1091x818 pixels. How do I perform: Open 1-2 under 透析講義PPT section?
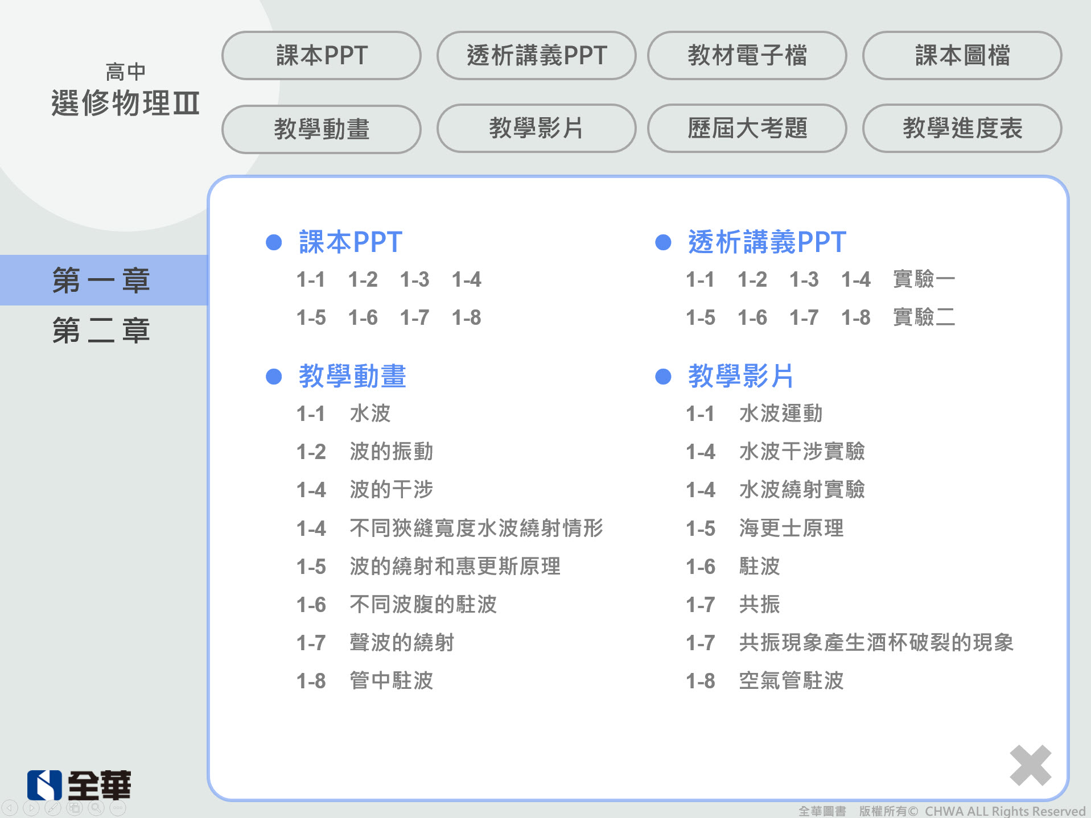tap(752, 279)
